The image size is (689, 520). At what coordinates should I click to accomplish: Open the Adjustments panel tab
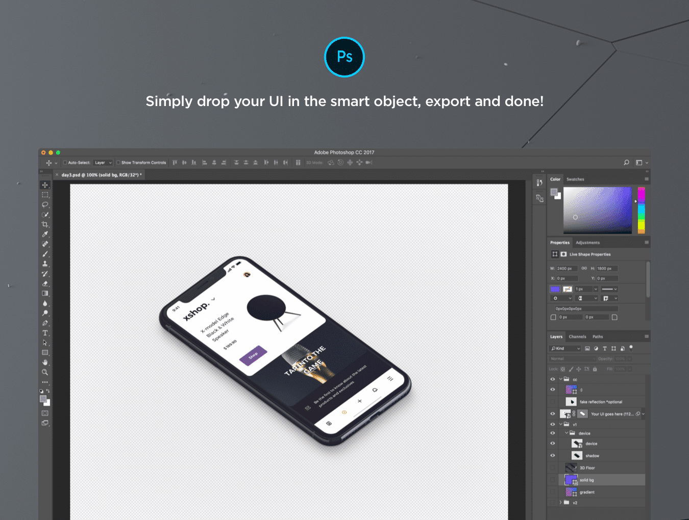click(x=587, y=243)
